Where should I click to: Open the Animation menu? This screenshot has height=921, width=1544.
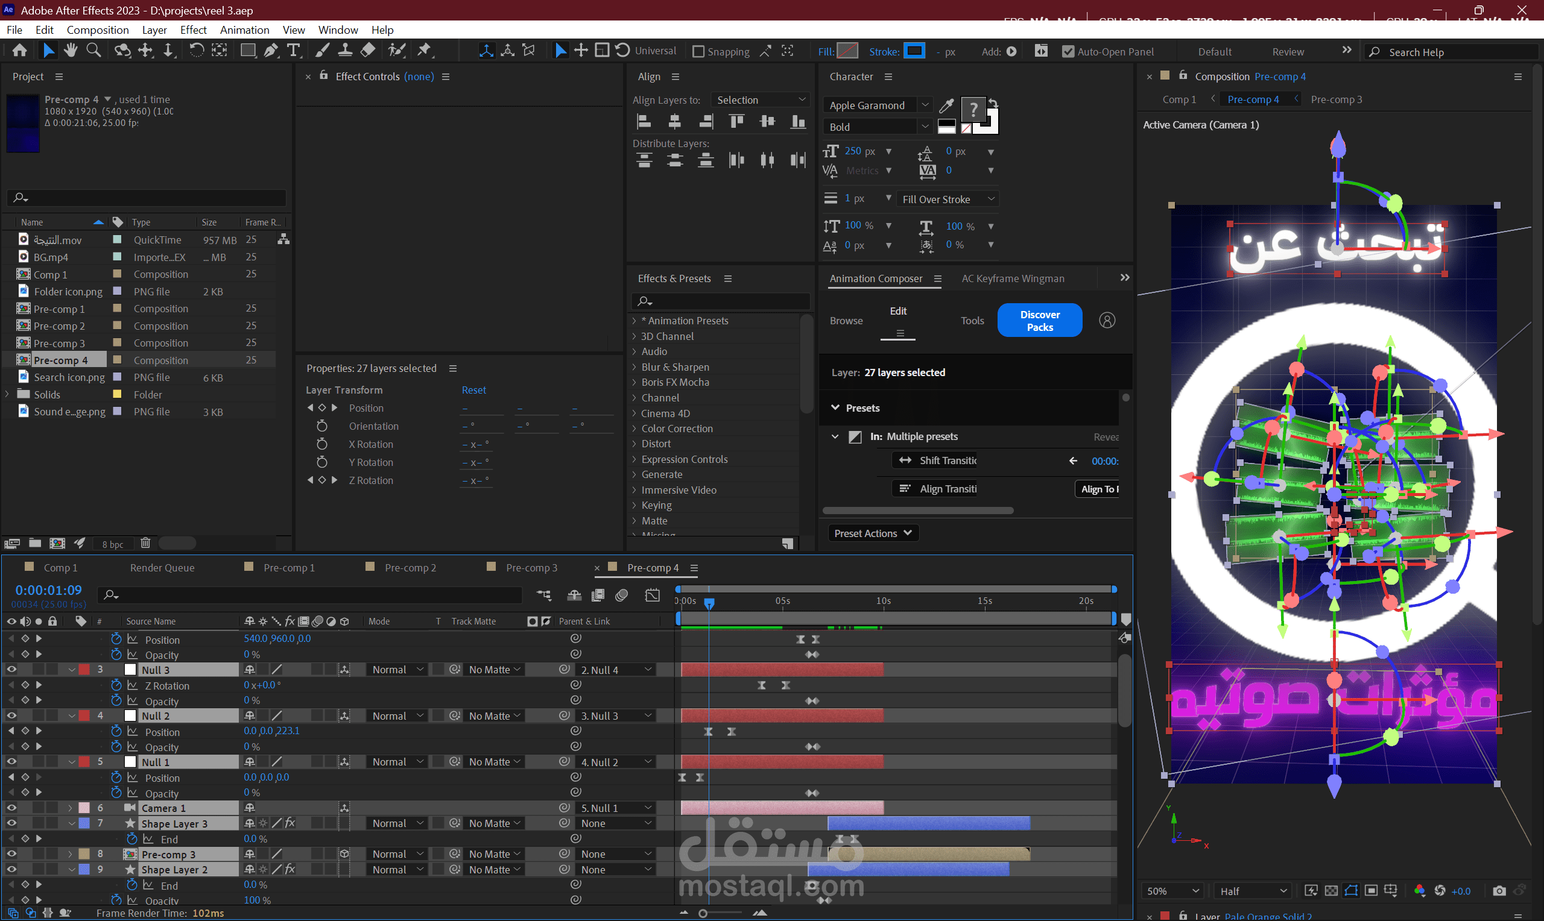(244, 30)
